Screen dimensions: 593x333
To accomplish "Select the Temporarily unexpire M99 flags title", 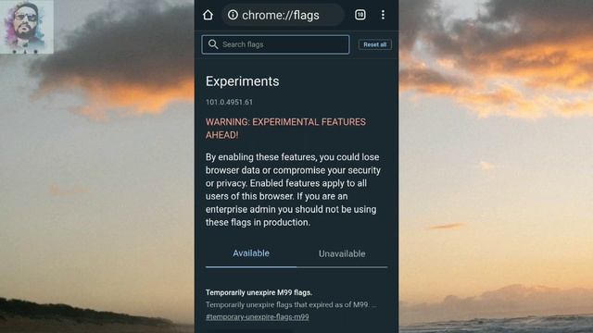I will (259, 292).
